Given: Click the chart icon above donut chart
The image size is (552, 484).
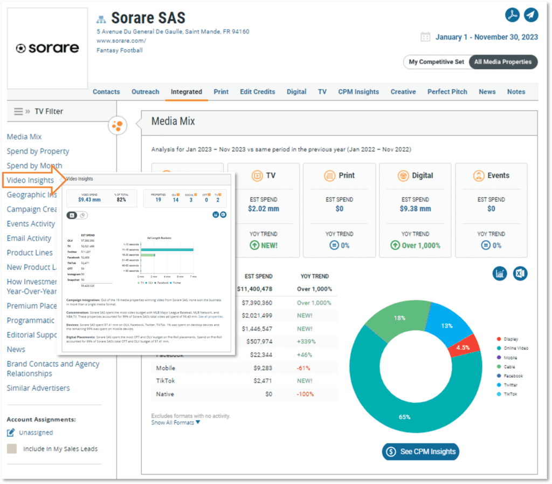Looking at the screenshot, I should click(x=500, y=274).
